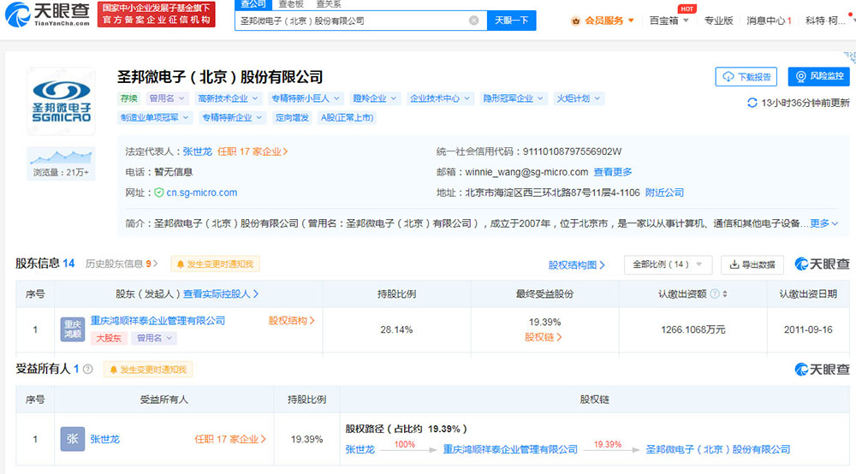Open 任职 17 家企业 beside the legal representative
Screen dimensions: 856x474
(x=253, y=151)
